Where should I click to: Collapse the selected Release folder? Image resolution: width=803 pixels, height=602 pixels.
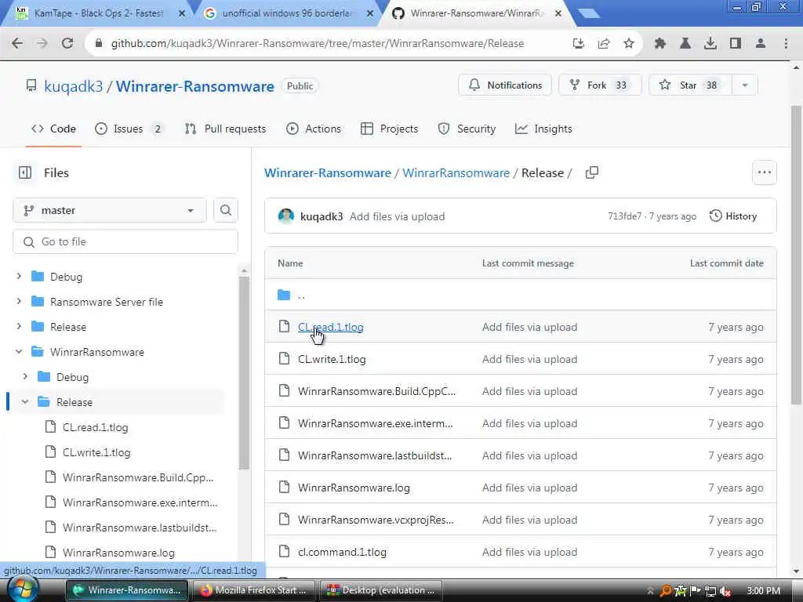[x=25, y=402]
